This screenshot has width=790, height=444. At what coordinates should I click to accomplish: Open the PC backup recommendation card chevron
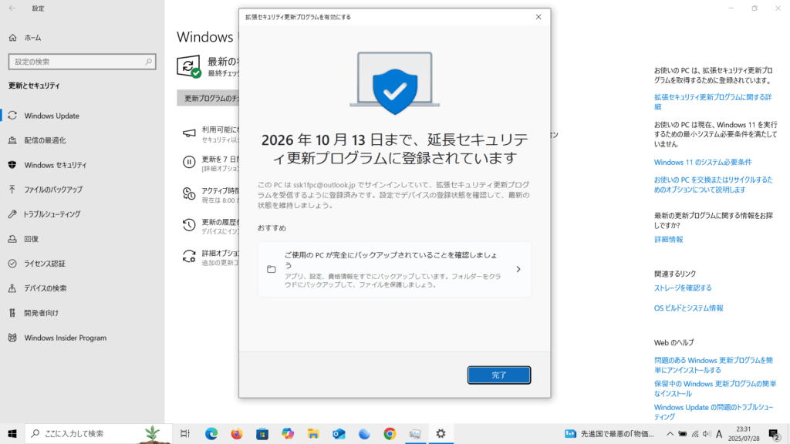518,269
